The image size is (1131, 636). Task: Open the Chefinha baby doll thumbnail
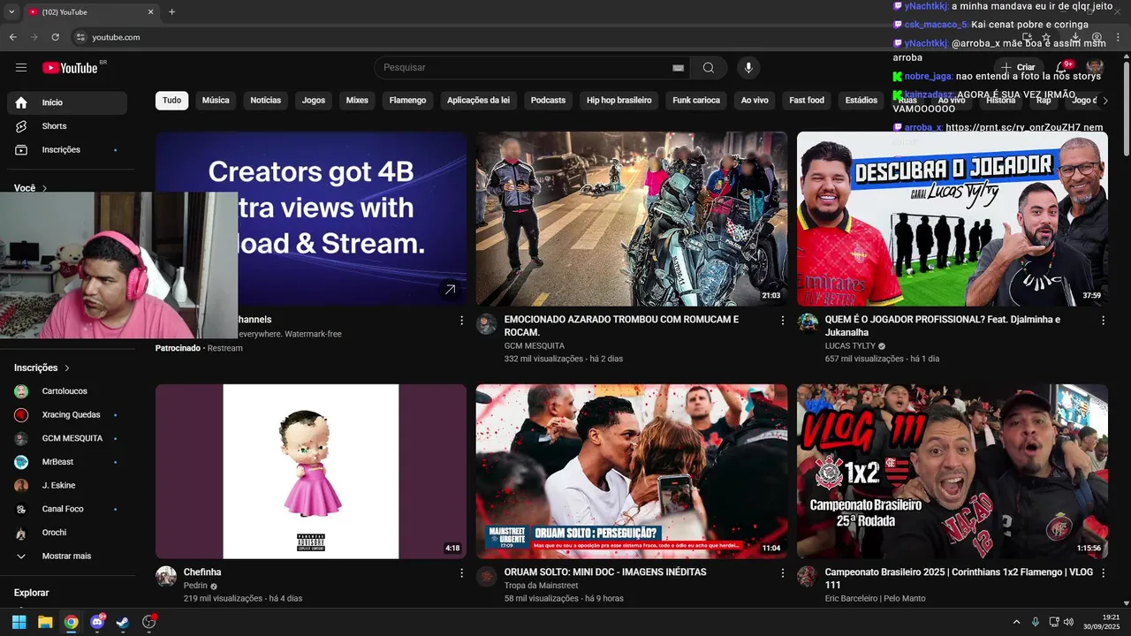(311, 472)
